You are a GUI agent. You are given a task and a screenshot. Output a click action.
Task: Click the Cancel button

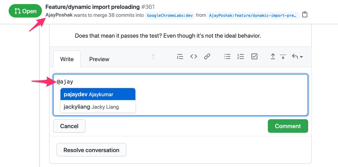pos(69,126)
